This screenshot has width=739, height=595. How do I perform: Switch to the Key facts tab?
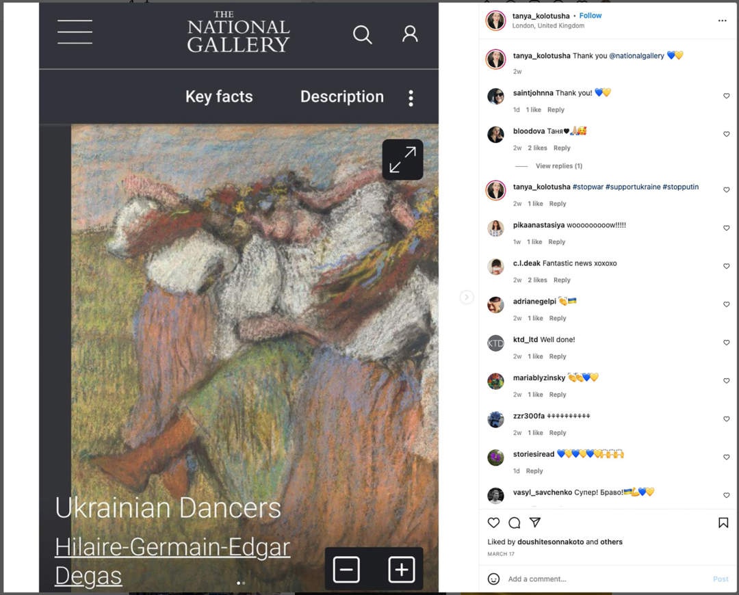click(219, 96)
